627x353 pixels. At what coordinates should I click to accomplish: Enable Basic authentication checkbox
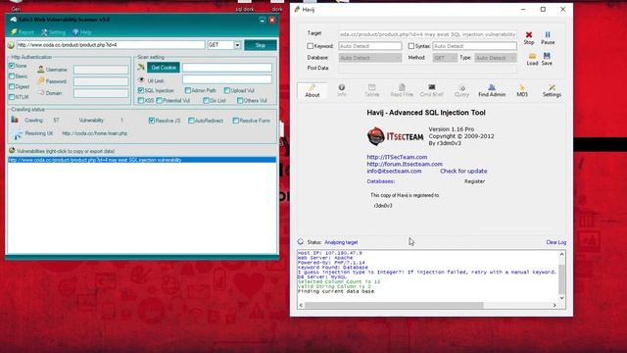tap(12, 76)
